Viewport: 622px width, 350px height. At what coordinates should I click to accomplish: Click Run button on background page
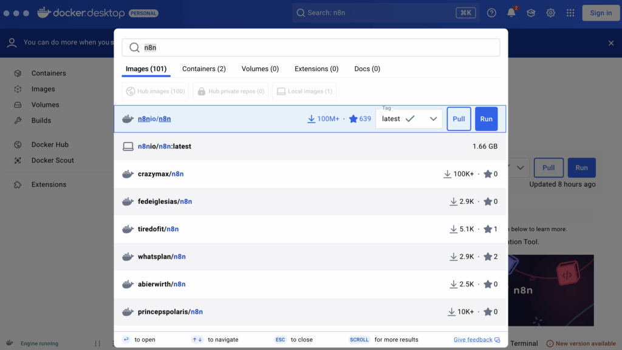click(581, 167)
